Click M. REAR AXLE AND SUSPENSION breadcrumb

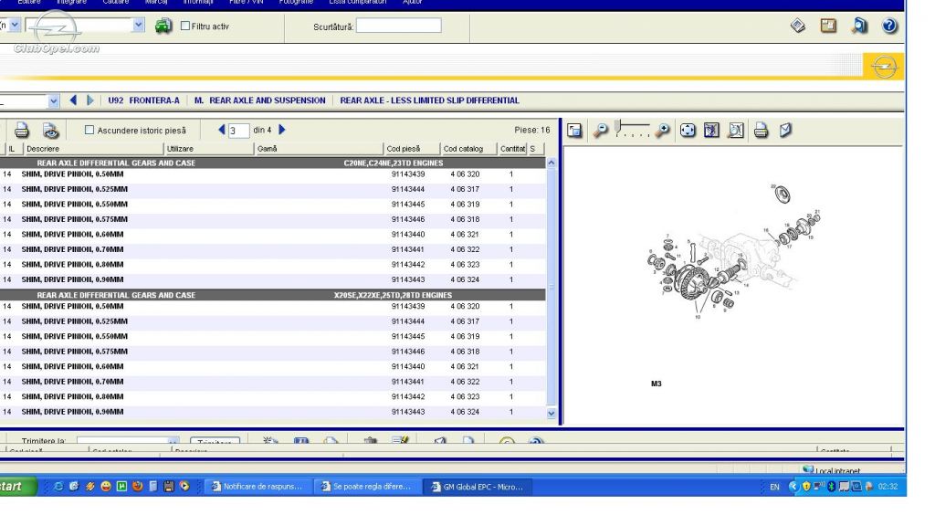(x=260, y=100)
